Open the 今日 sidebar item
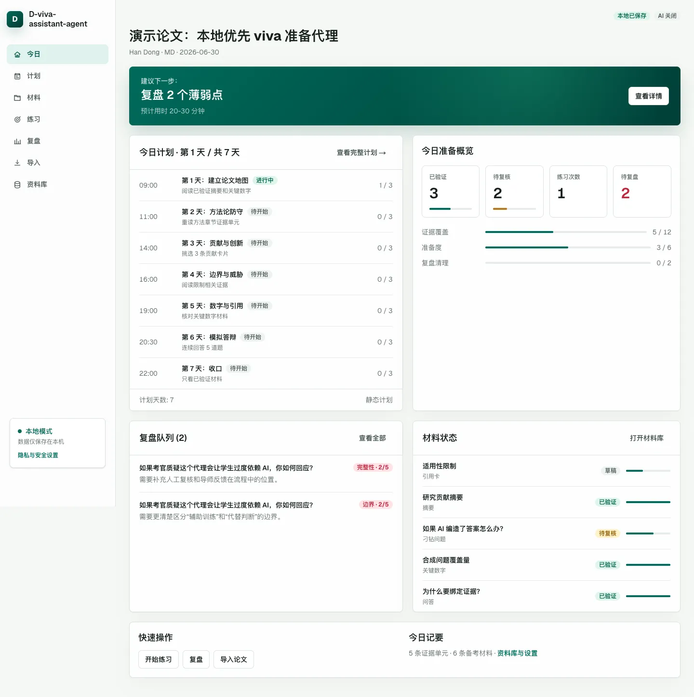694x697 pixels. click(x=57, y=54)
